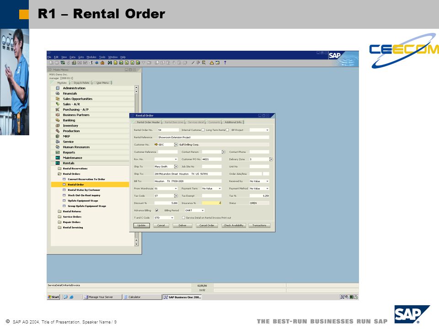Go to previous record toolbar icon
Viewport: 439px width, 329px height.
127,63
